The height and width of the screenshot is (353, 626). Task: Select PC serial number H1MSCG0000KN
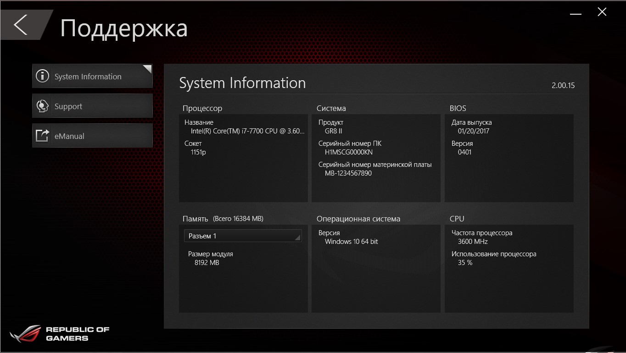tap(349, 152)
